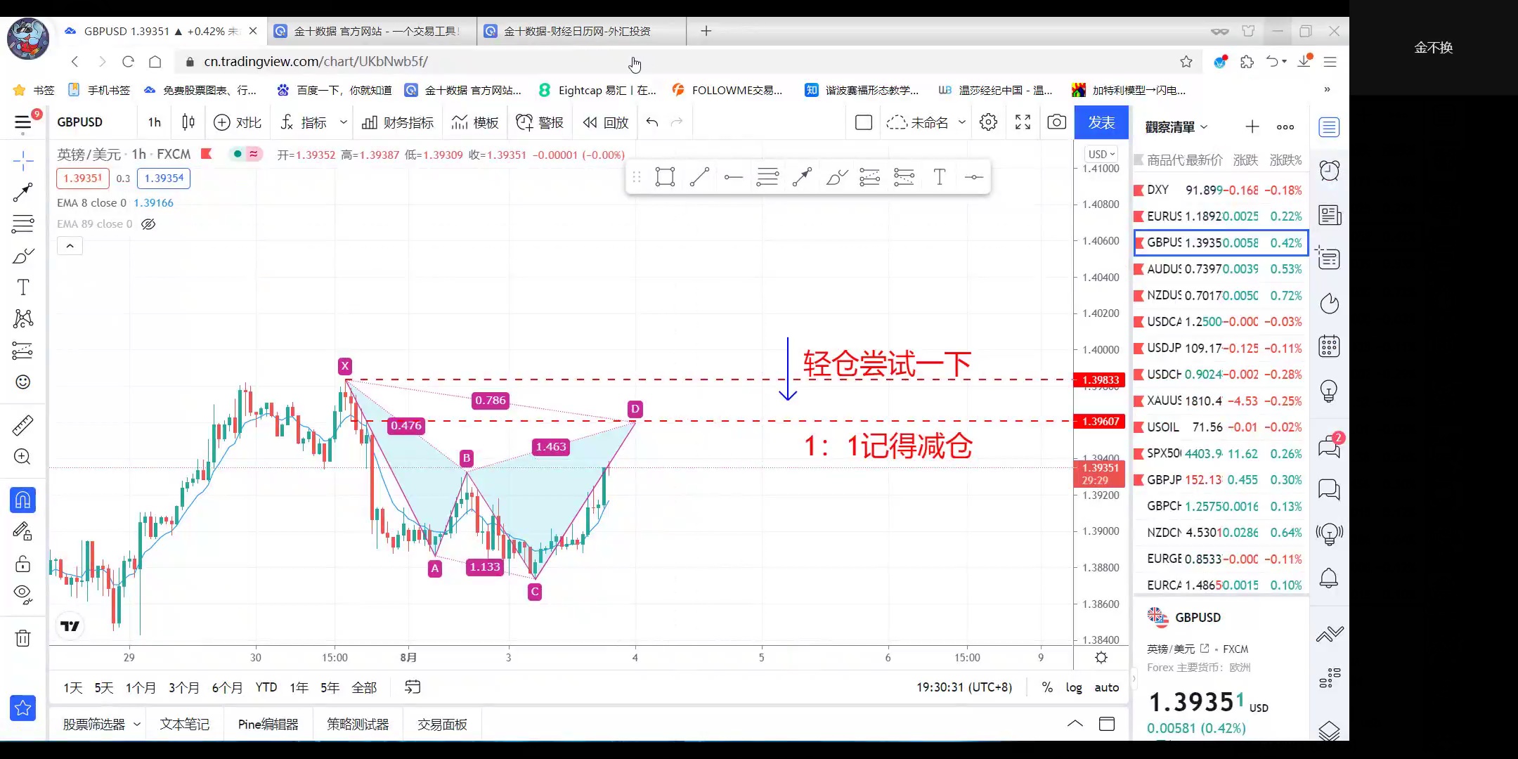1518x759 pixels.
Task: Expand the indicators template dropdown arrow
Action: tap(343, 122)
